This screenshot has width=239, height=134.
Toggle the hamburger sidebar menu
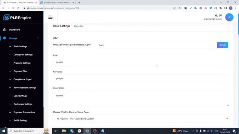[x=50, y=17]
